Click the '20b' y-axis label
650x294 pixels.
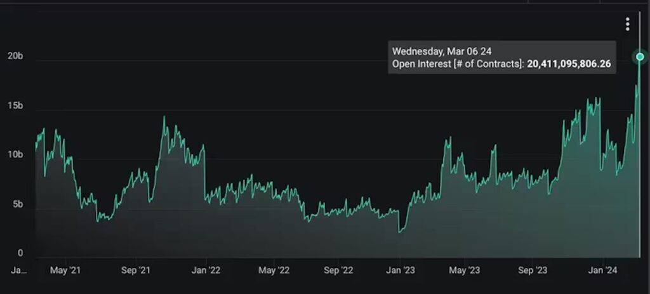(x=15, y=57)
